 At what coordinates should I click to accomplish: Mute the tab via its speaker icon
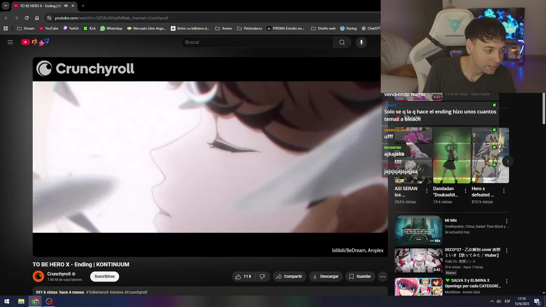[x=66, y=6]
